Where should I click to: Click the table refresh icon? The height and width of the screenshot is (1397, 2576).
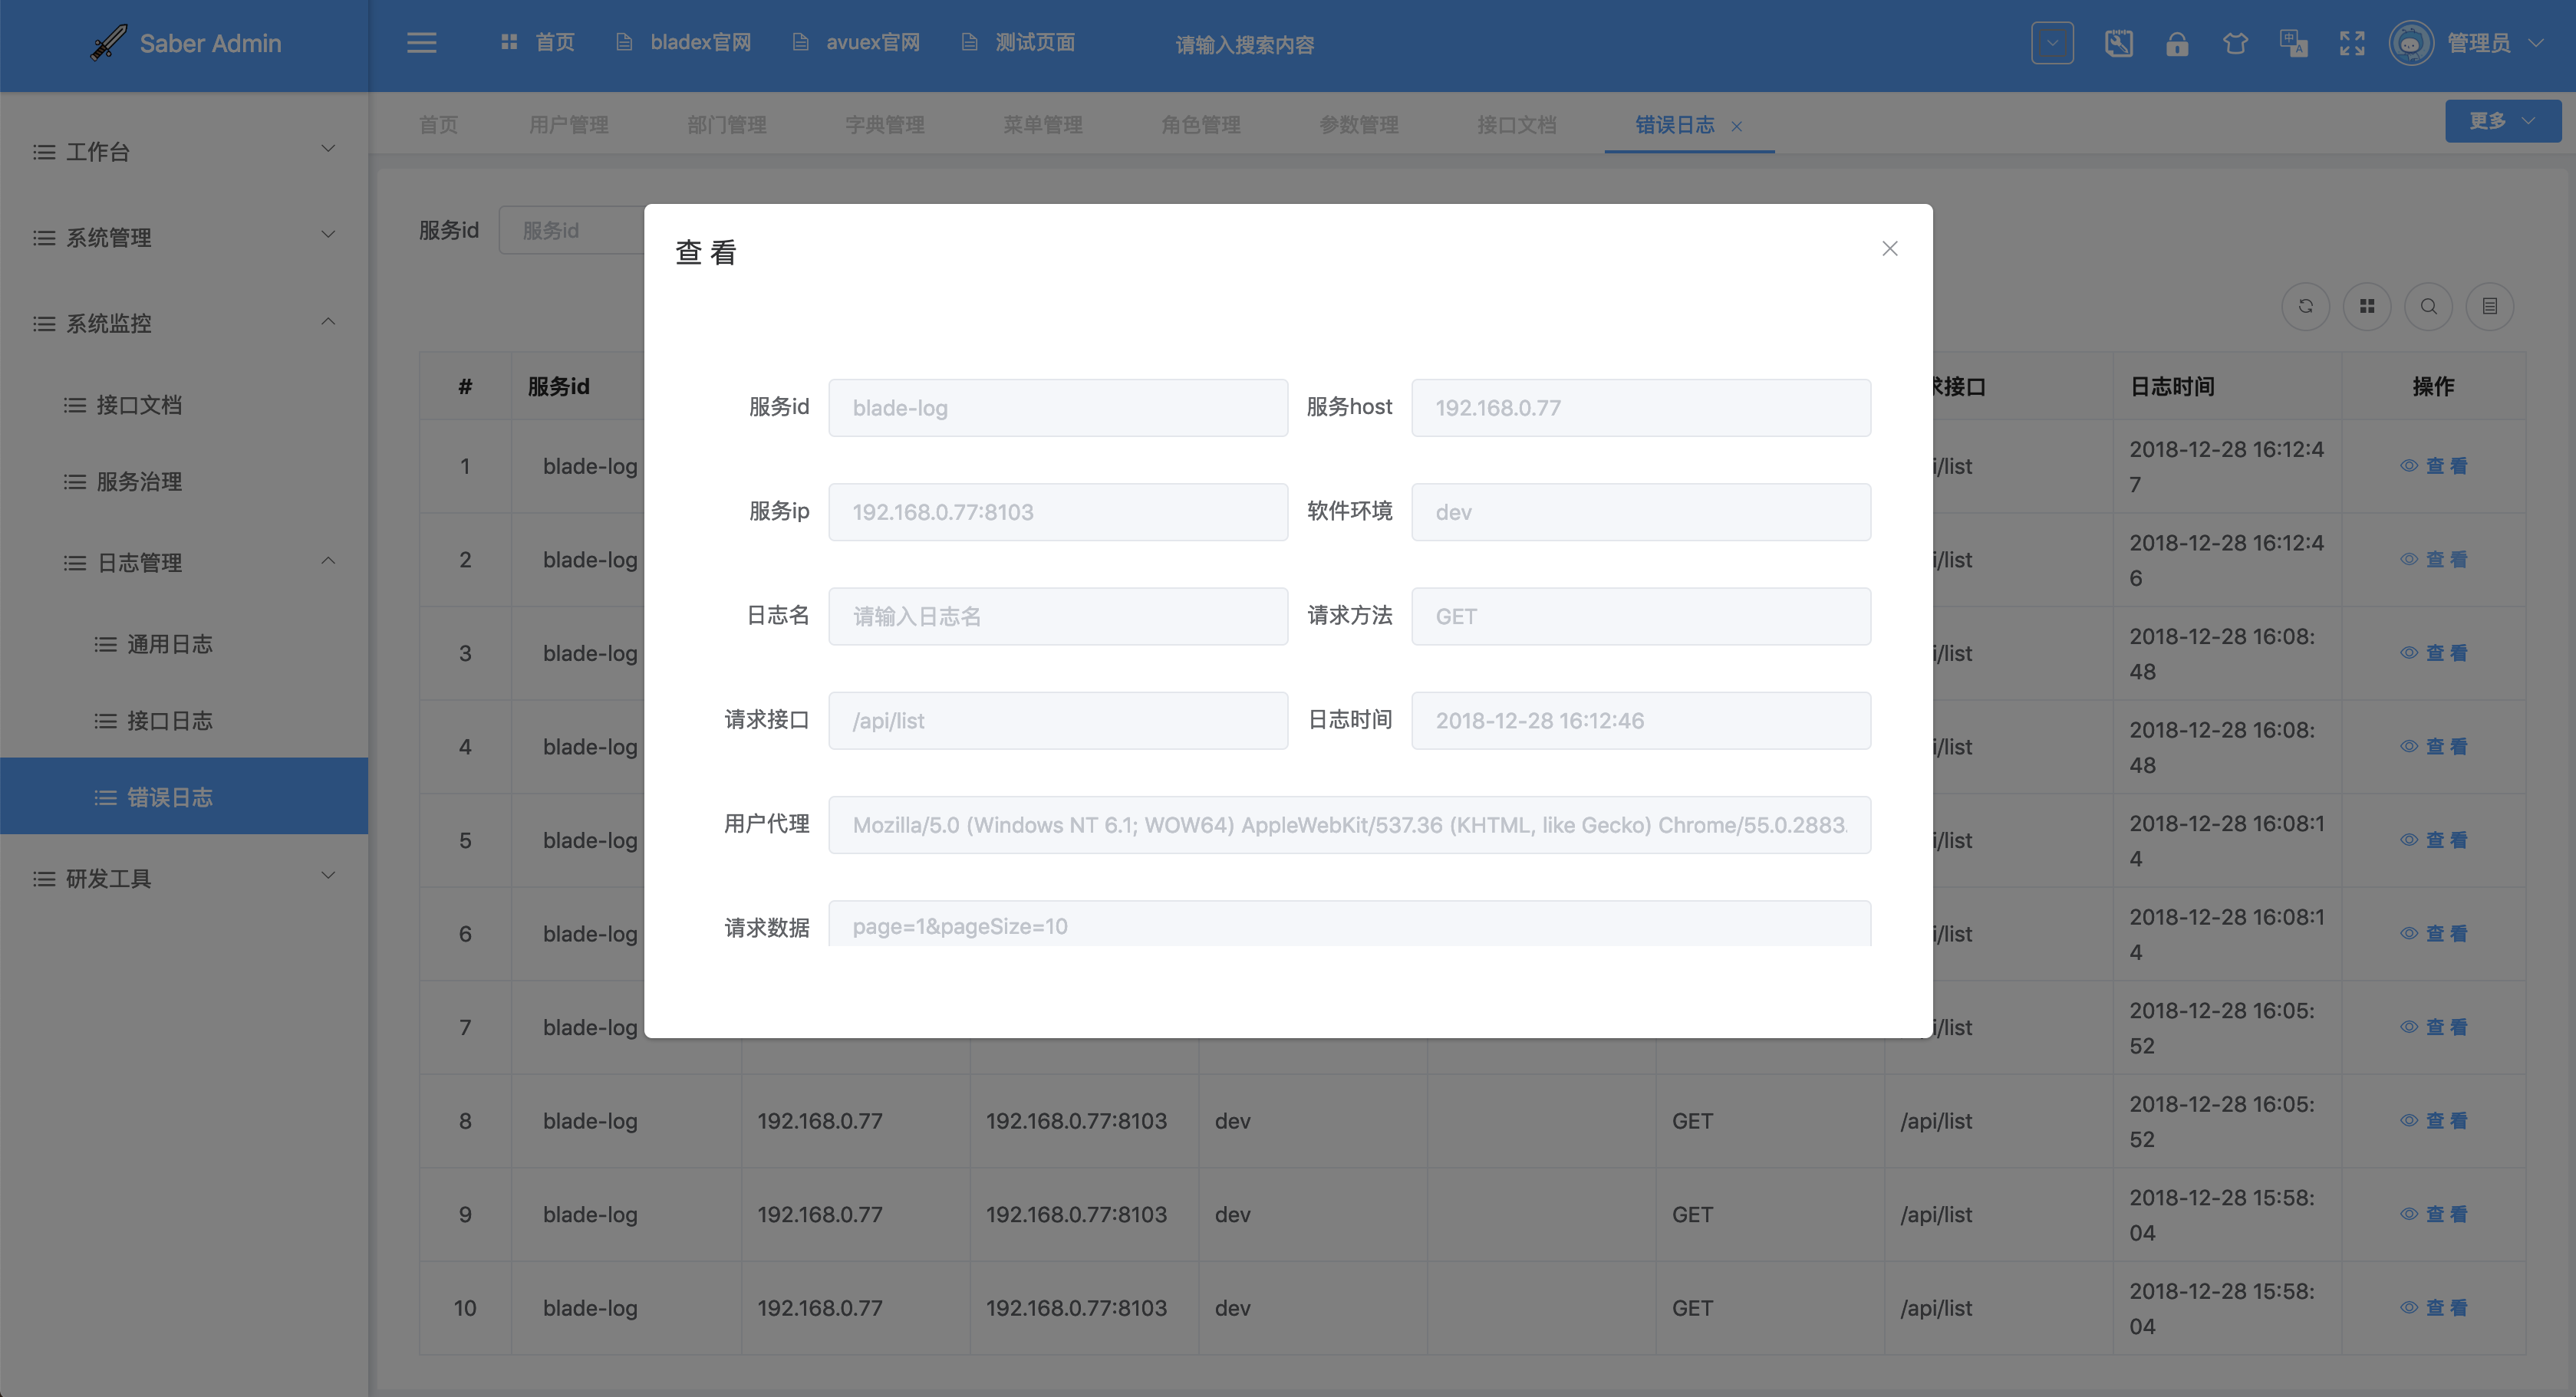(2305, 307)
